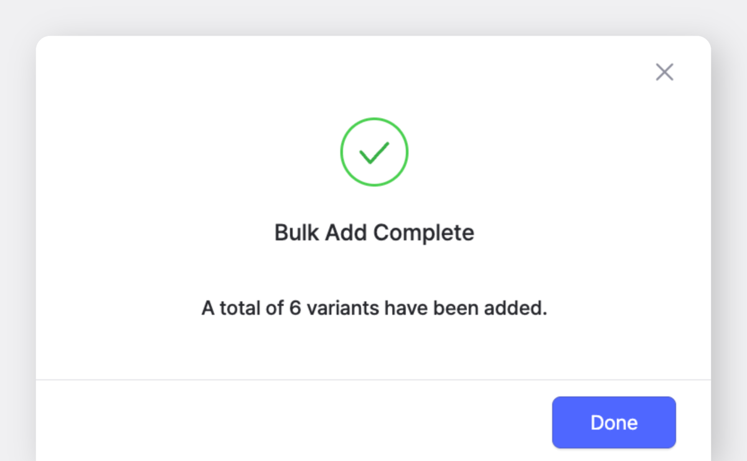Image resolution: width=747 pixels, height=461 pixels.
Task: Click the Bulk Add Complete heading
Action: coord(374,232)
